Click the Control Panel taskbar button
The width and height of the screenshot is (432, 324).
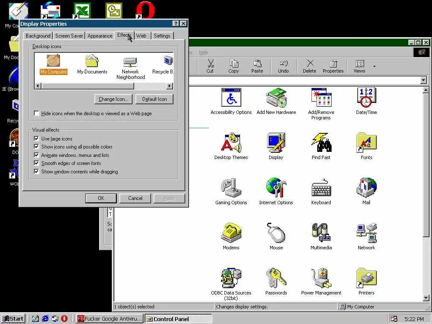178,319
